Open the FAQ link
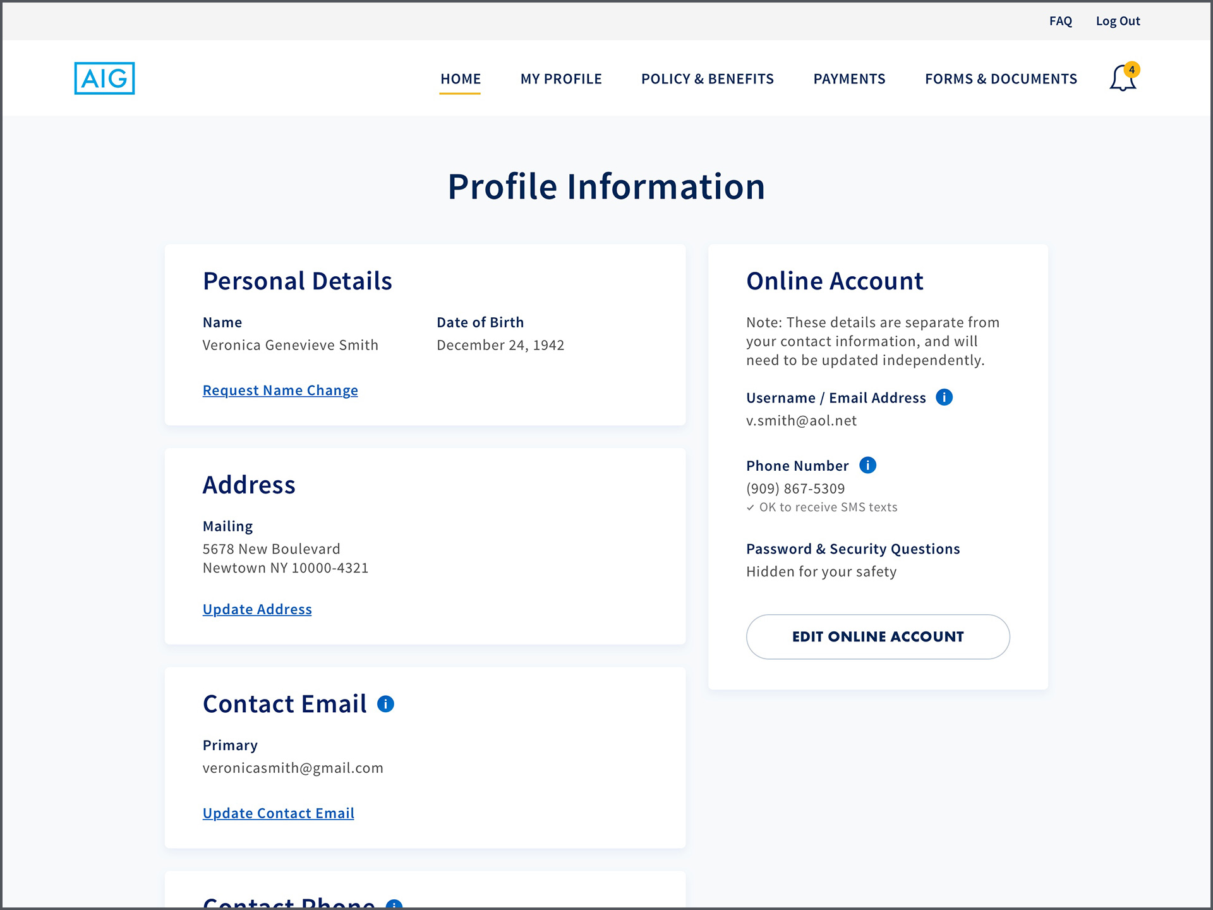 click(x=1061, y=21)
